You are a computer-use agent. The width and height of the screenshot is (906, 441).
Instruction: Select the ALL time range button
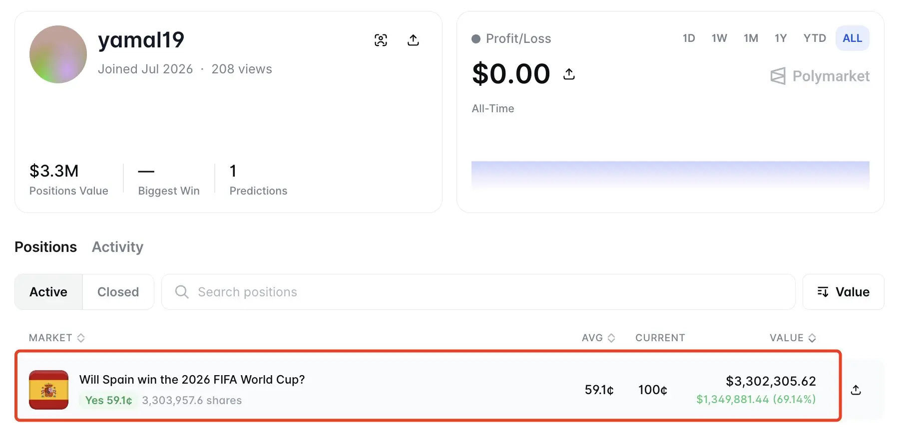[x=852, y=38]
